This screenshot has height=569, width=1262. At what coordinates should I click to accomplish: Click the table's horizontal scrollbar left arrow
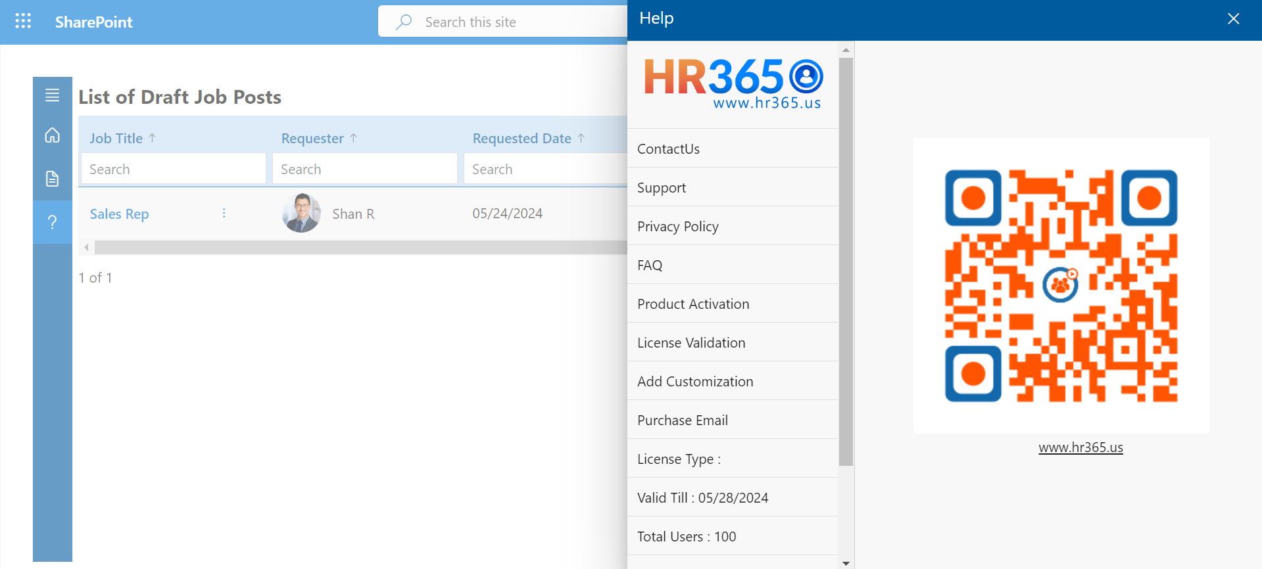[86, 248]
